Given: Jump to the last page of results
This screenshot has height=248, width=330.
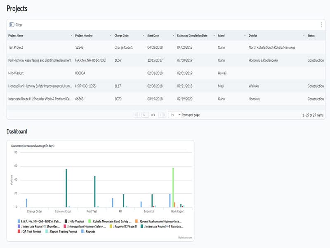Looking at the screenshot, I should click(165, 114).
